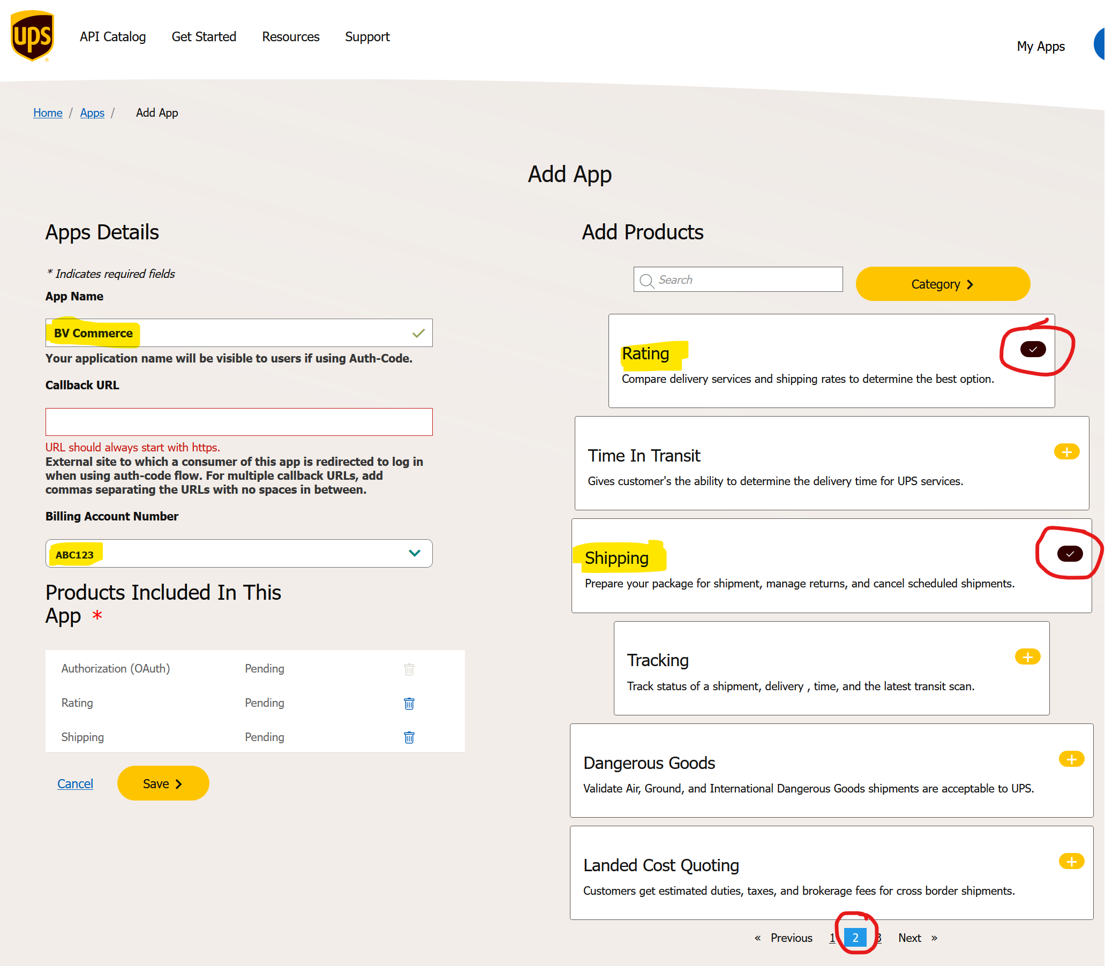Follow the Apps breadcrumb link
Screen dimensions: 1105x966
[92, 112]
